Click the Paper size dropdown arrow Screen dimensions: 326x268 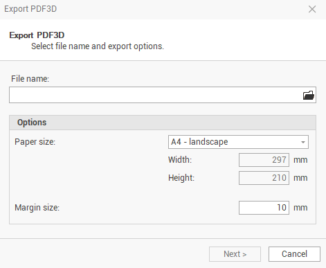click(303, 142)
